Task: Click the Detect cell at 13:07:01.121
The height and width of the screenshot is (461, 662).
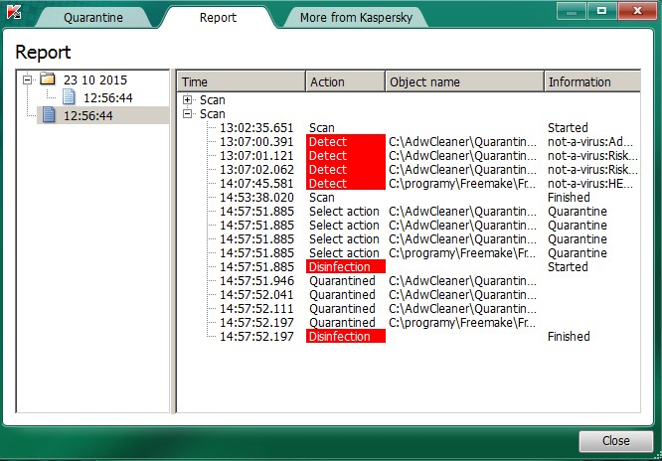Action: point(345,155)
